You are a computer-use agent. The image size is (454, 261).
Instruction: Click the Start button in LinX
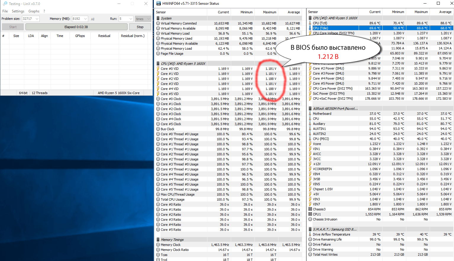pyautogui.click(x=13, y=27)
